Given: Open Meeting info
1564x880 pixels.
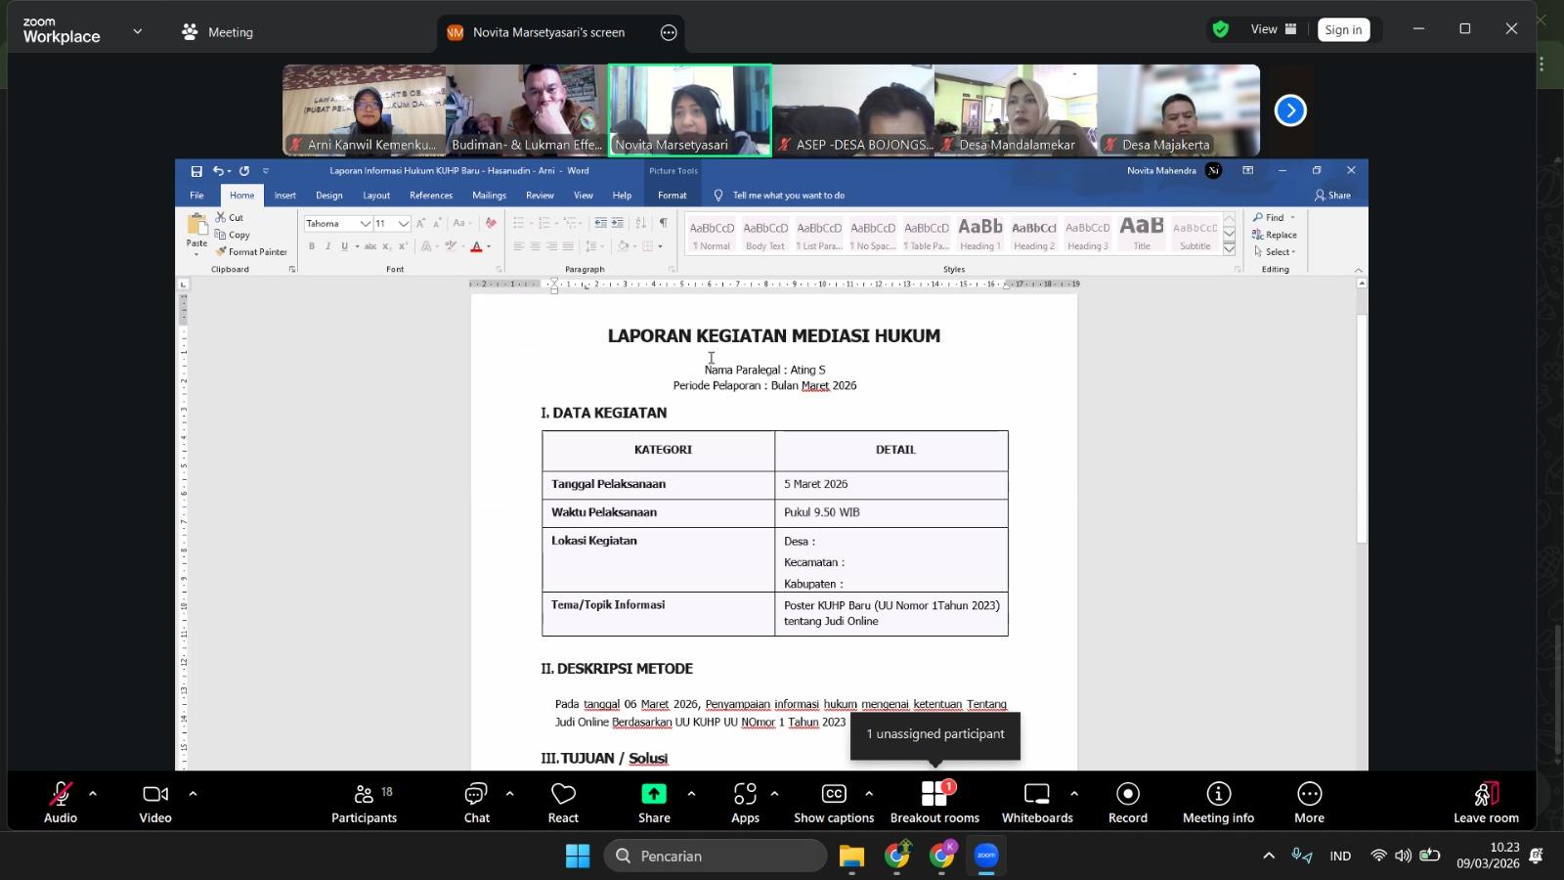Looking at the screenshot, I should (x=1218, y=802).
